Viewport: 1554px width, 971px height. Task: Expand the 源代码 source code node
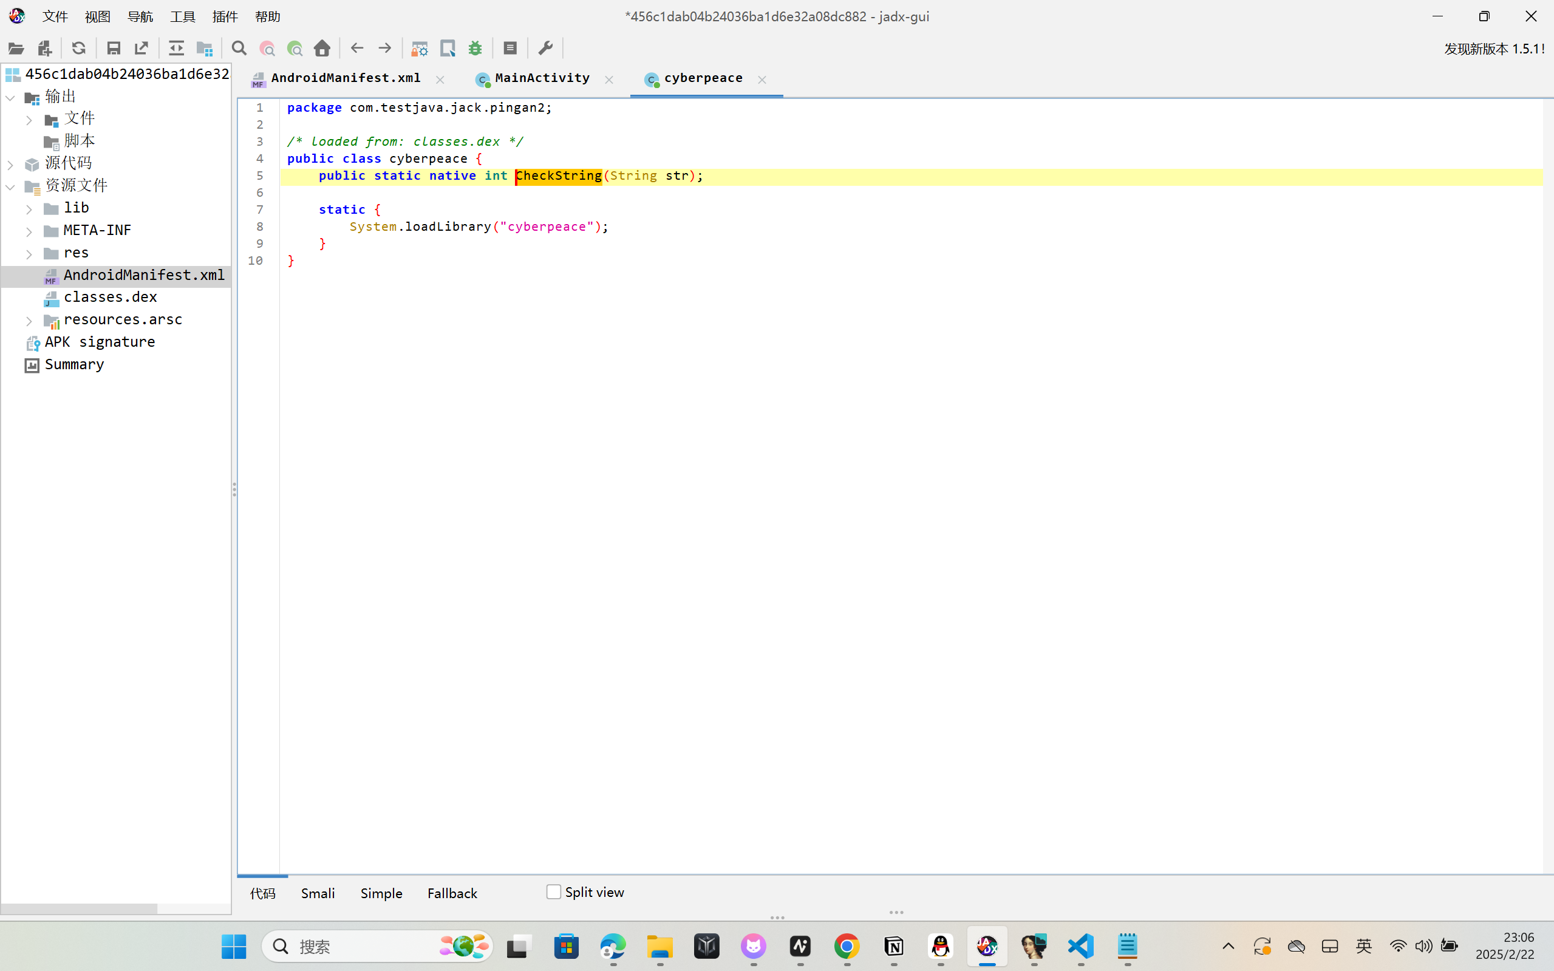pos(10,165)
